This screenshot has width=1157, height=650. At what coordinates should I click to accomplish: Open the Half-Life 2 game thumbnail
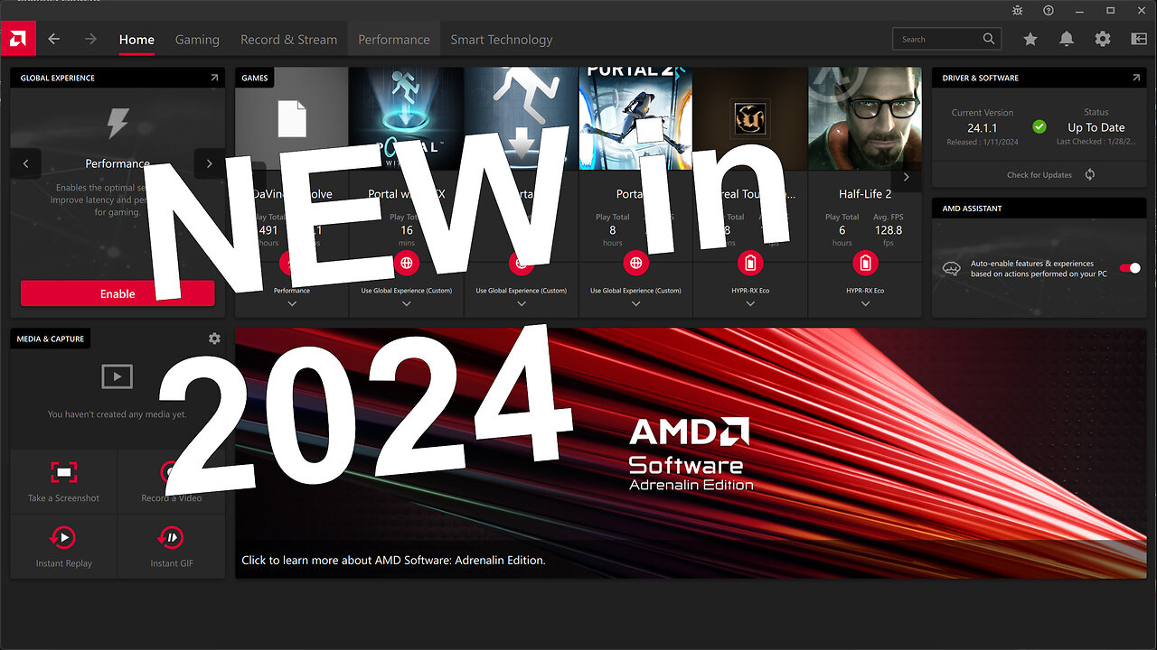coord(865,118)
